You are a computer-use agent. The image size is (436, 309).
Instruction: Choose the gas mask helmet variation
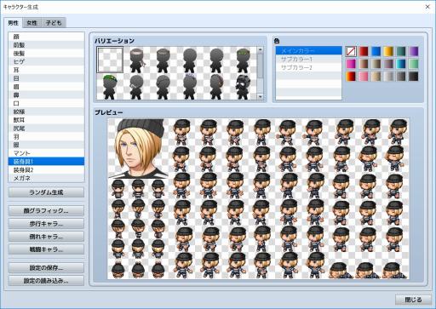pyautogui.click(x=244, y=86)
